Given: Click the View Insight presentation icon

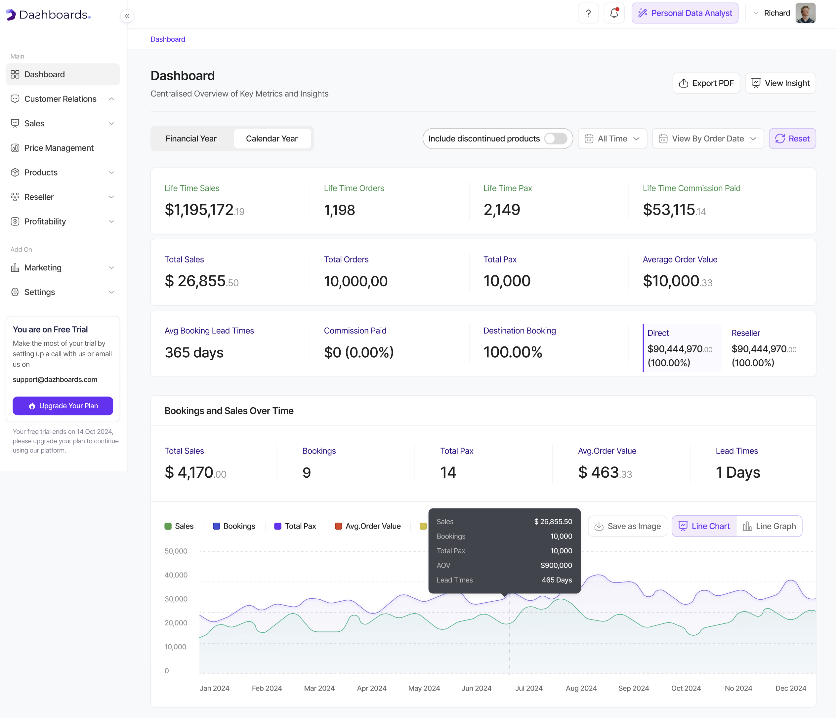Looking at the screenshot, I should click(756, 83).
